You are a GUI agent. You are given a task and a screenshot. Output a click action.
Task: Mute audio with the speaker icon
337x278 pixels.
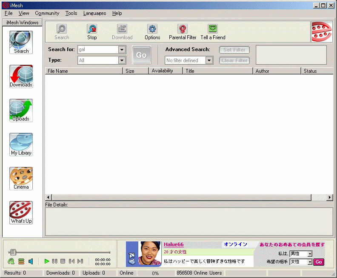pyautogui.click(x=31, y=261)
